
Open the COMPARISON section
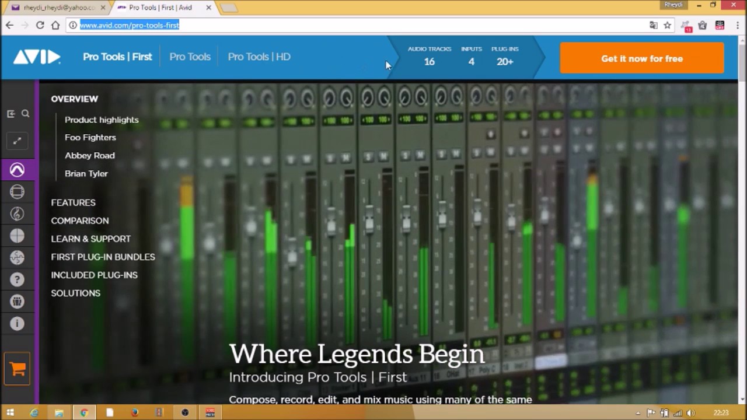[80, 220]
